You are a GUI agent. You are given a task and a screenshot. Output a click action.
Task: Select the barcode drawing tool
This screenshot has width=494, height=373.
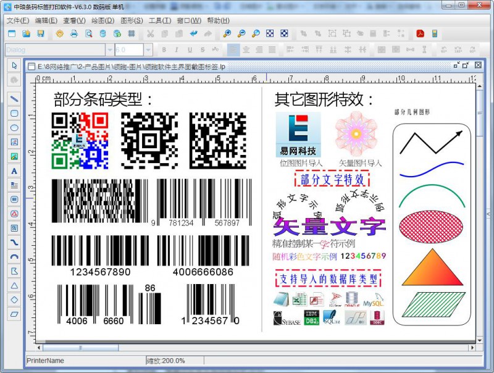coord(14,199)
